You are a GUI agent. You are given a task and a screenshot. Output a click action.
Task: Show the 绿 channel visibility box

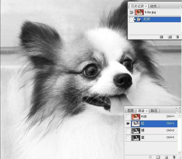point(128,131)
